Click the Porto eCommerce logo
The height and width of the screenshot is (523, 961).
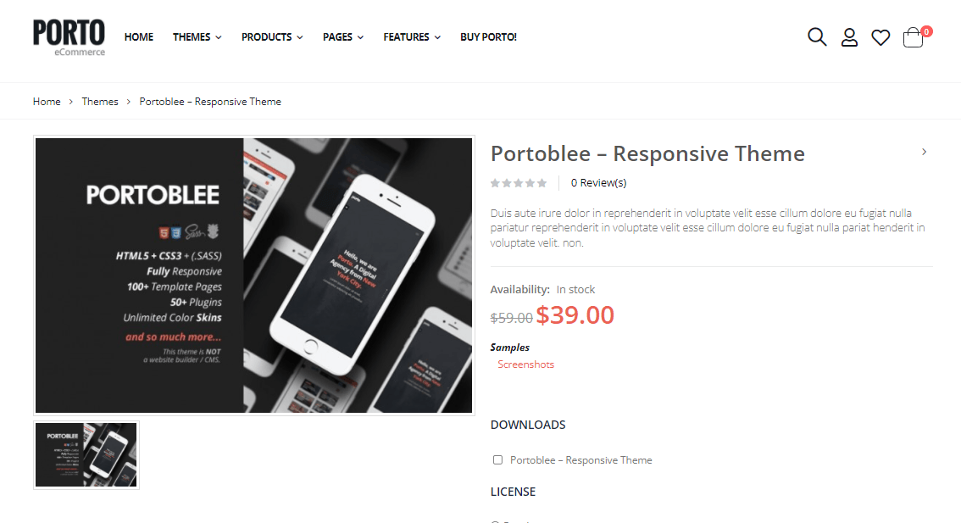click(x=69, y=37)
